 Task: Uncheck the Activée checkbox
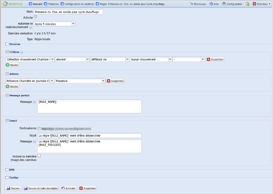coord(36,17)
